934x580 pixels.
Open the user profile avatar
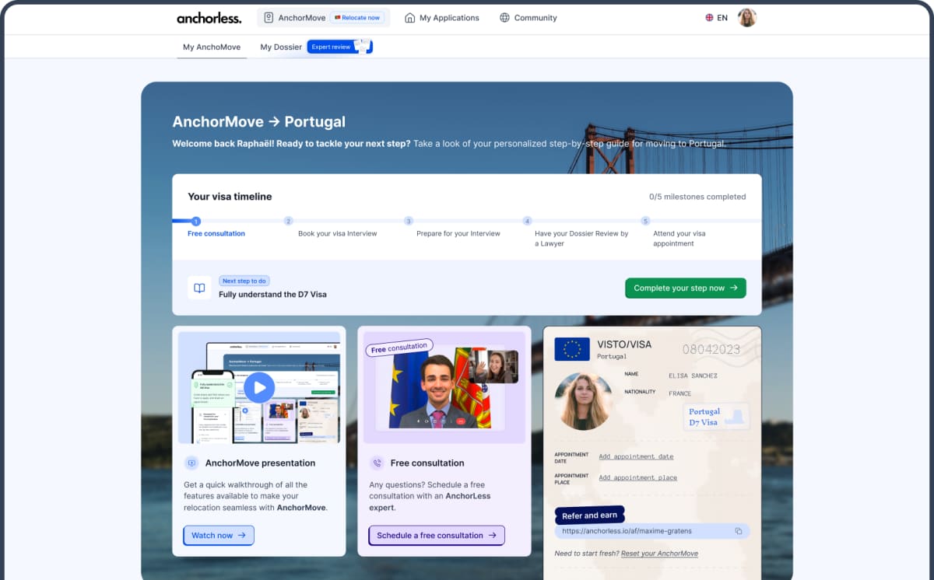click(x=747, y=18)
